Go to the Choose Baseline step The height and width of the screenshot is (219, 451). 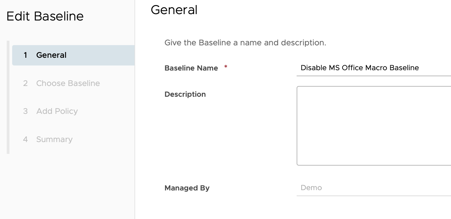coord(68,83)
